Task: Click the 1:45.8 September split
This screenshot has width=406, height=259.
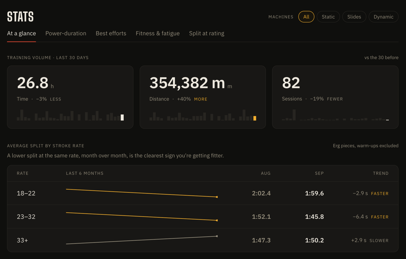Action: click(314, 217)
